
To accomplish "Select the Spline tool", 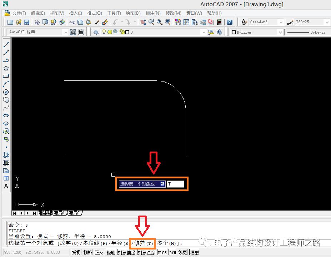I will click(6, 108).
